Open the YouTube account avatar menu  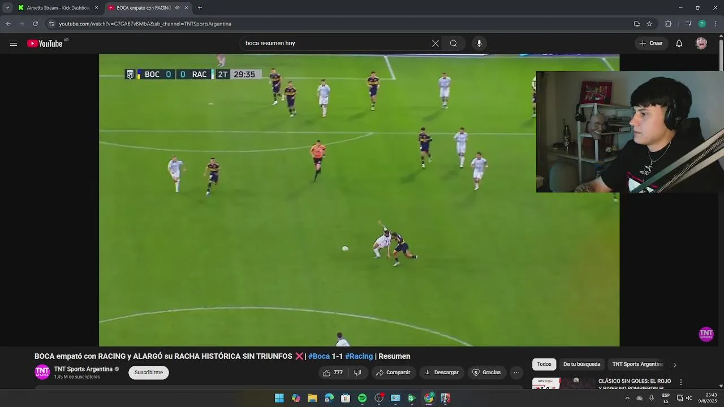click(x=701, y=44)
